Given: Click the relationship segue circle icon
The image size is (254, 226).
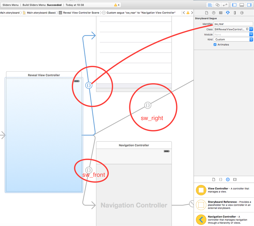Looking at the screenshot, I should click(x=192, y=204).
